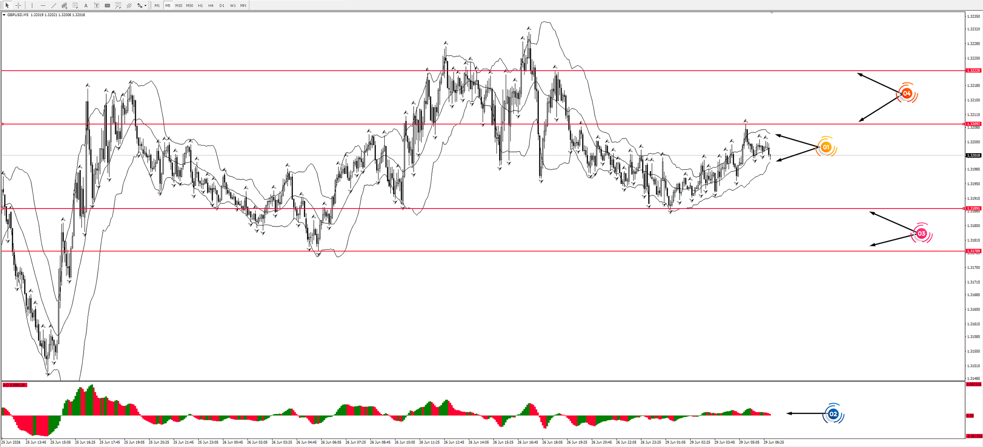Screen dimensions: 983x447
Task: Switch chart to H1 timeframe
Action: tap(200, 5)
